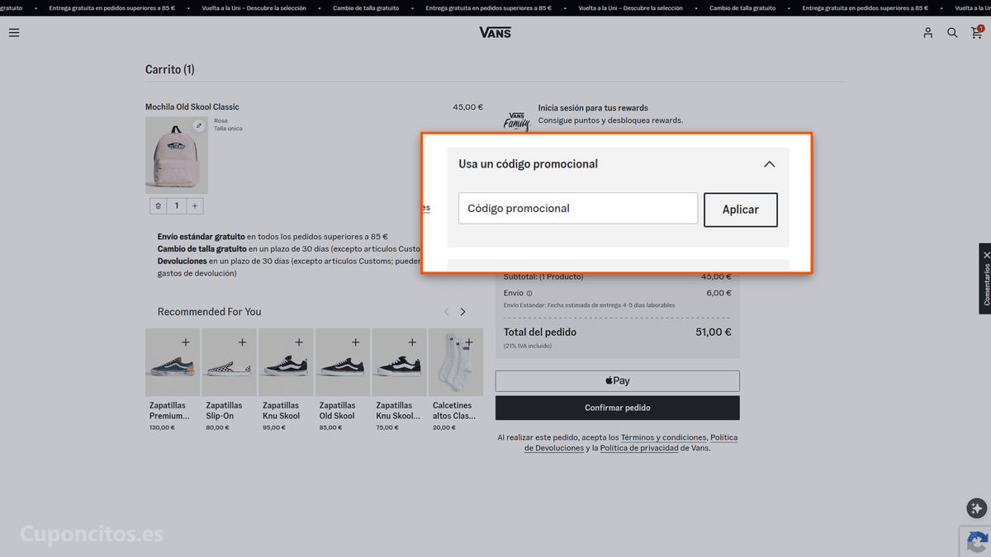This screenshot has height=557, width=991.
Task: Show the next recommended products arrow
Action: point(462,312)
